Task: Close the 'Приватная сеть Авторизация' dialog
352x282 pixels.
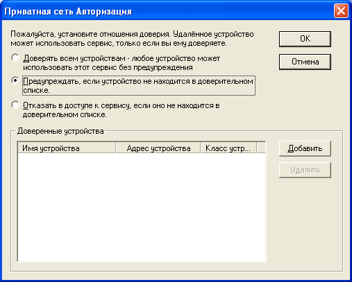Action: click(x=341, y=11)
